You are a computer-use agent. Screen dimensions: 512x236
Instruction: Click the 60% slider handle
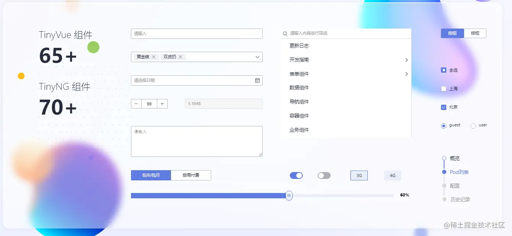(289, 195)
